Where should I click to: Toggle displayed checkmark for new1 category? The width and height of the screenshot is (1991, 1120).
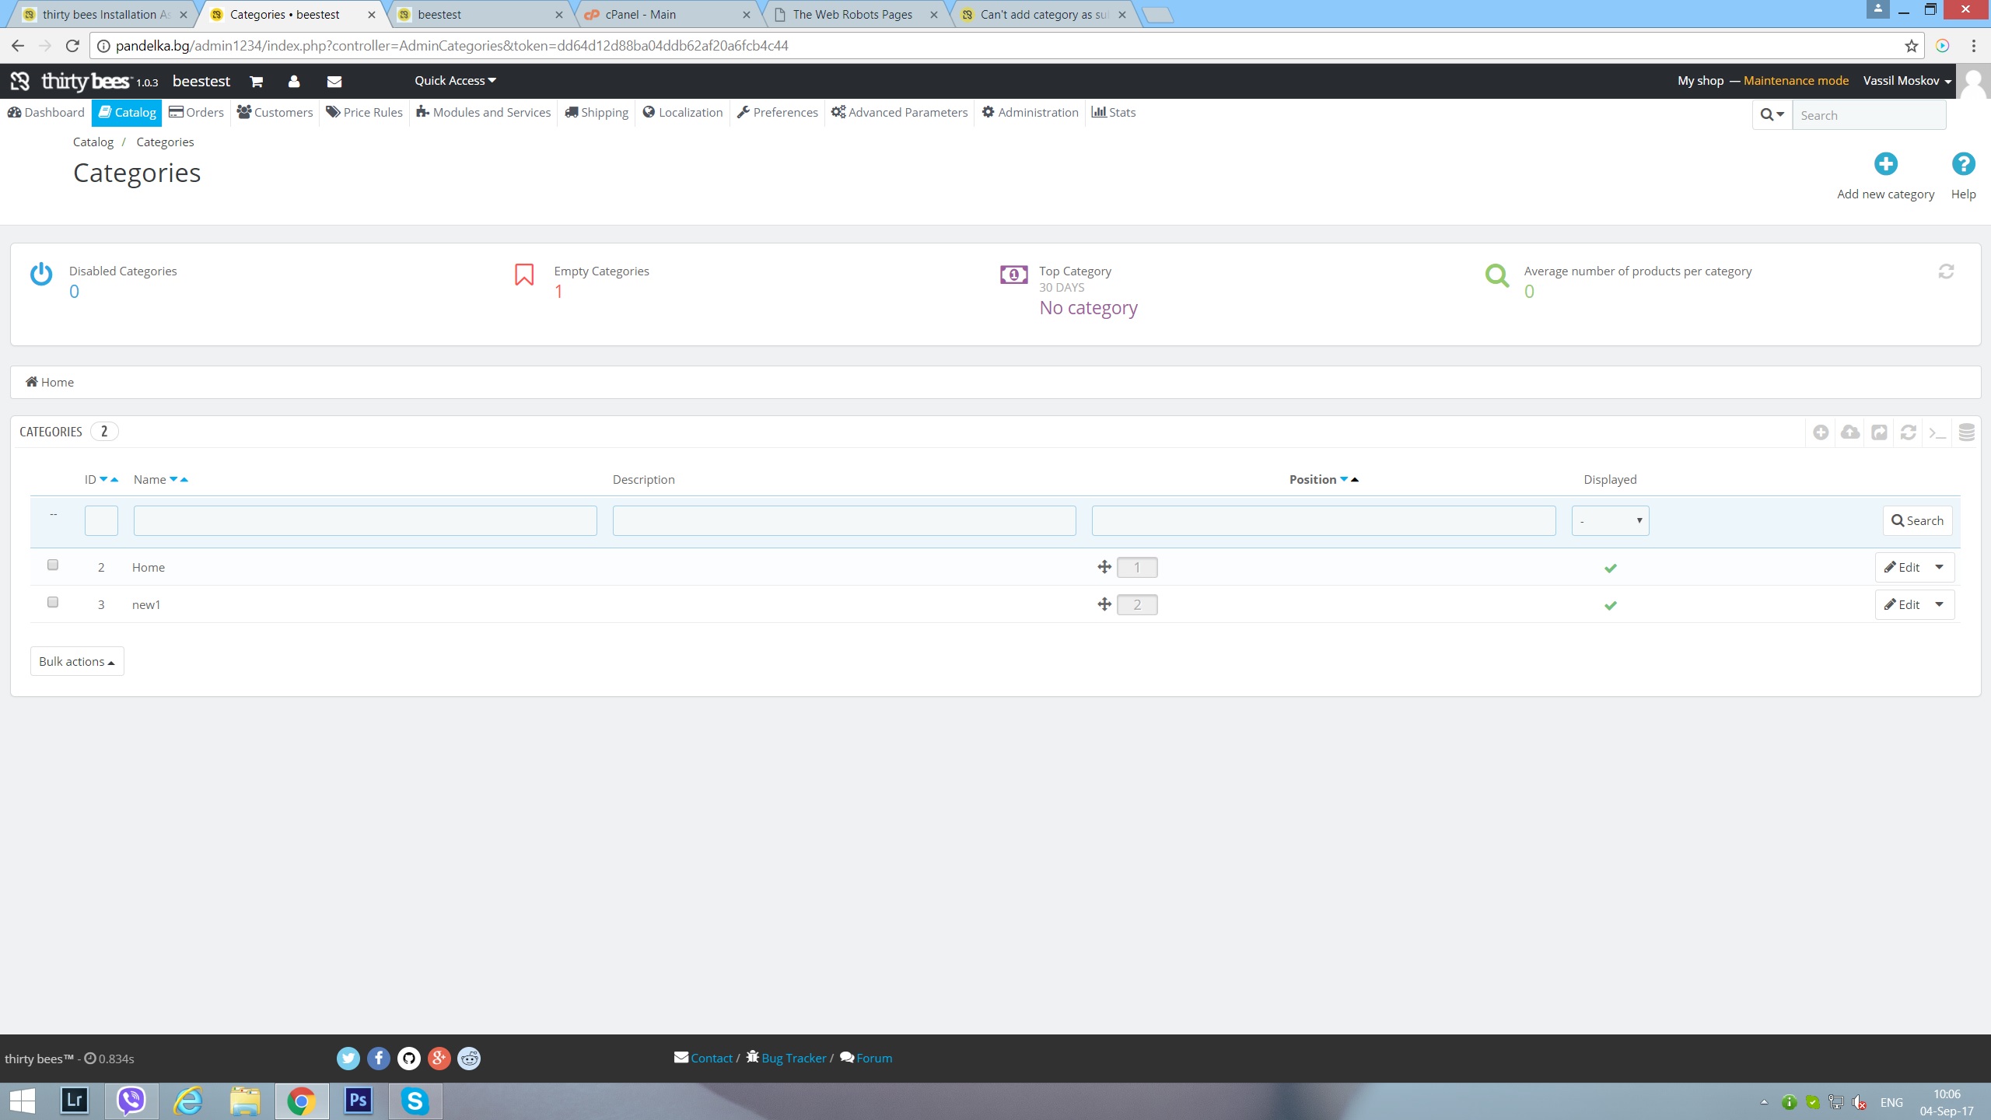point(1610,605)
